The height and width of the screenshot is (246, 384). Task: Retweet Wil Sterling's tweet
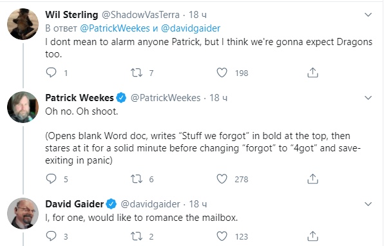pyautogui.click(x=137, y=73)
